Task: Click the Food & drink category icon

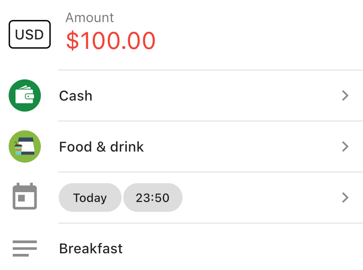Action: tap(25, 146)
